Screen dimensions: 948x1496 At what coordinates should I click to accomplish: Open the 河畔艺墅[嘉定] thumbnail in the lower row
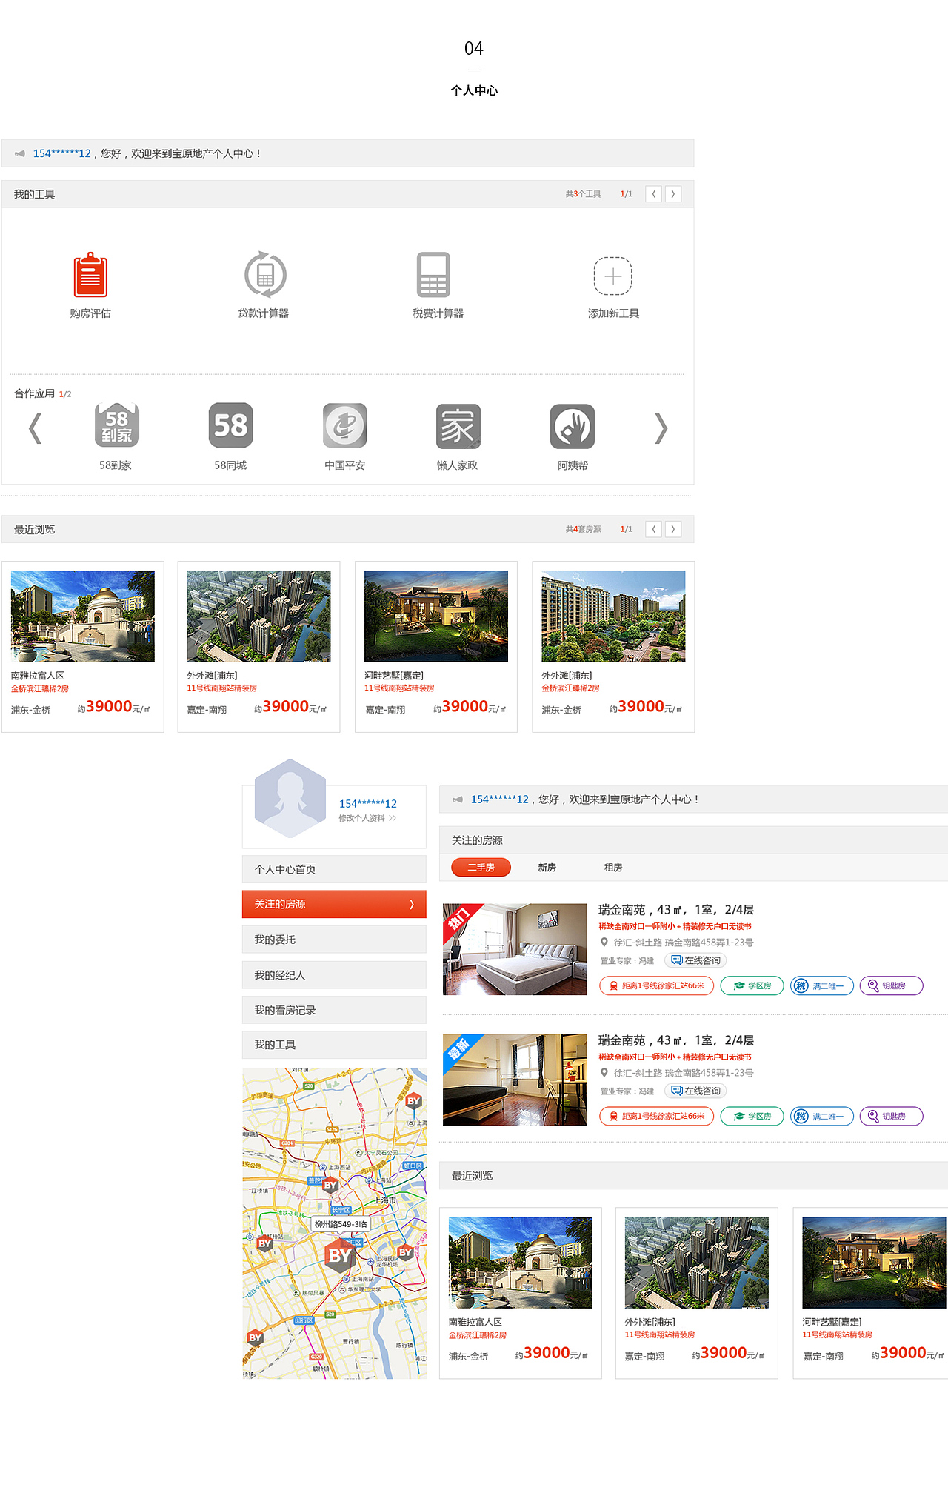point(874,1263)
